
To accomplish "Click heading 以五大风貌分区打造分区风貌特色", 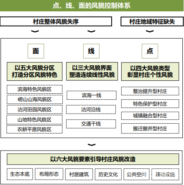I will 35,71.
